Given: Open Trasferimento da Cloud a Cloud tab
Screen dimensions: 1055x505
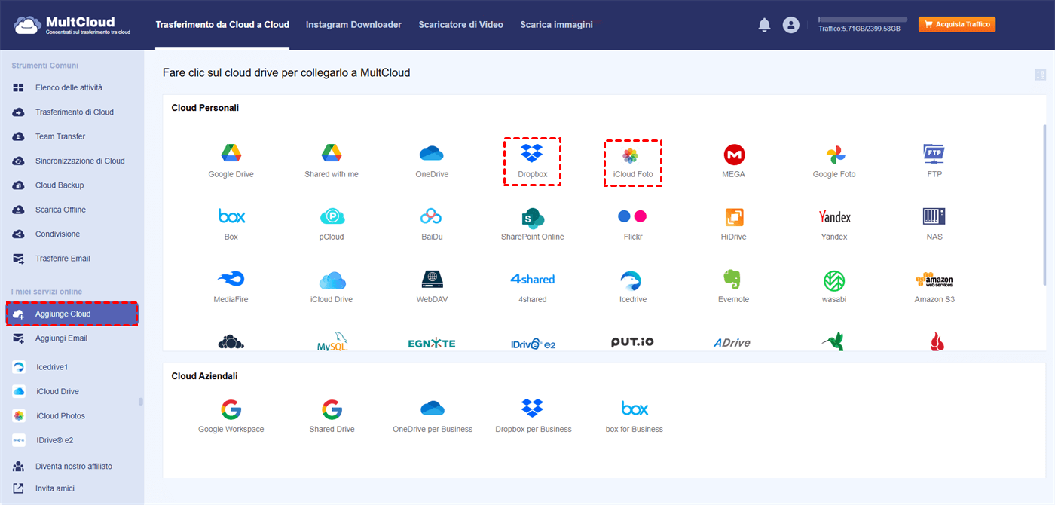Looking at the screenshot, I should [222, 25].
